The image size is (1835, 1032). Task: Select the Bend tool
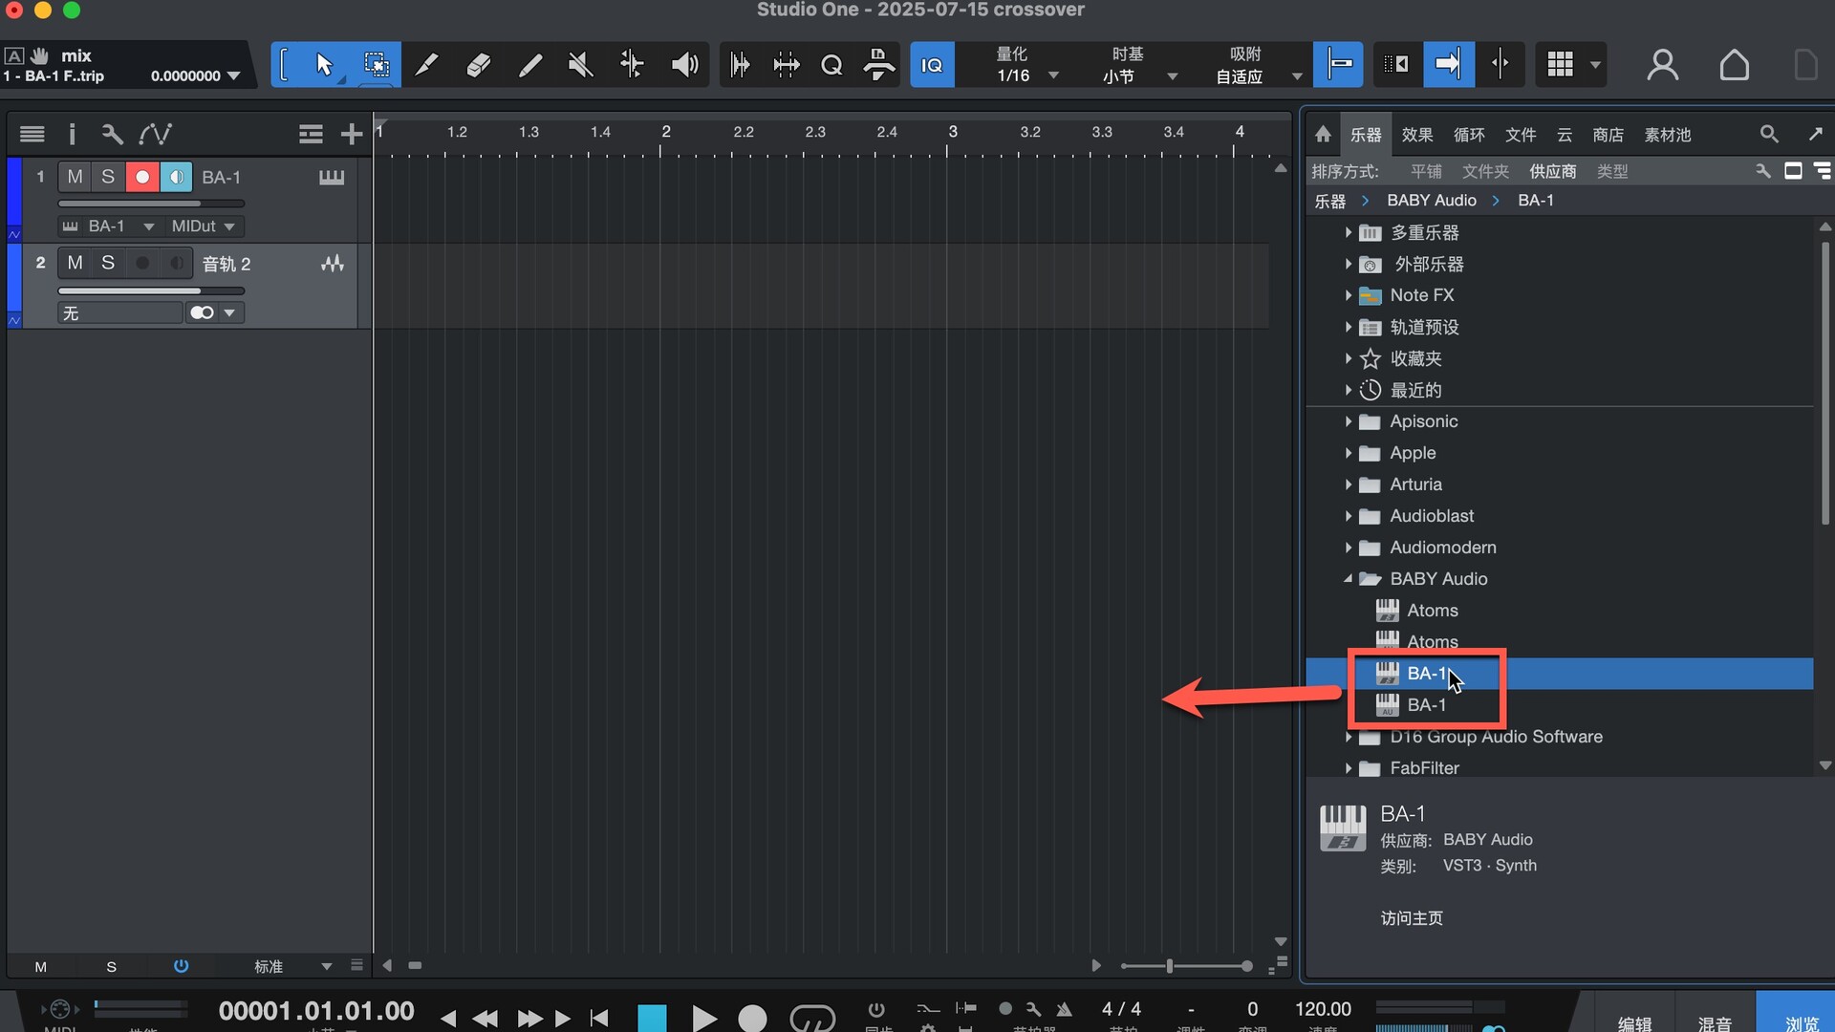coord(632,65)
